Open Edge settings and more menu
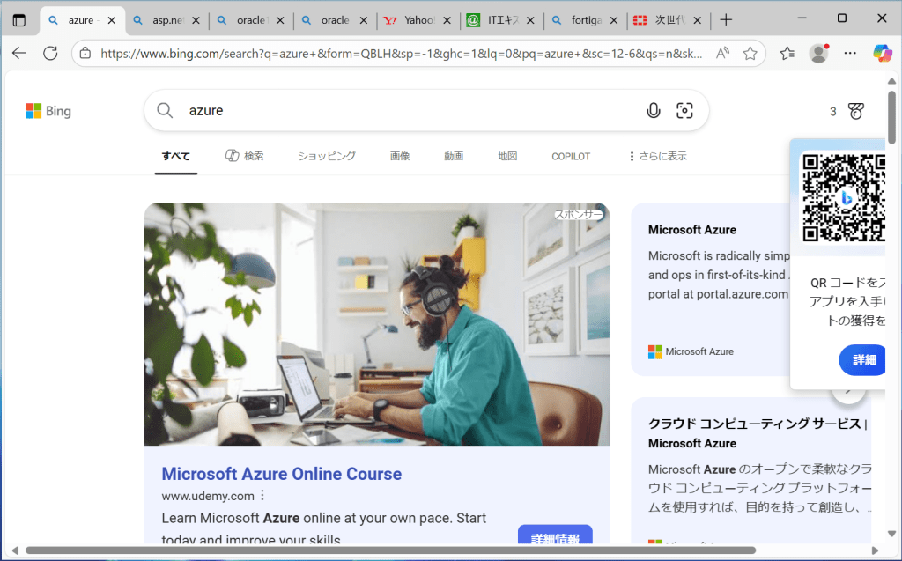The width and height of the screenshot is (902, 561). click(850, 53)
